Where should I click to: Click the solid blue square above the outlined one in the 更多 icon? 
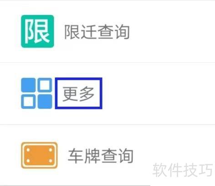pyautogui.click(x=28, y=85)
